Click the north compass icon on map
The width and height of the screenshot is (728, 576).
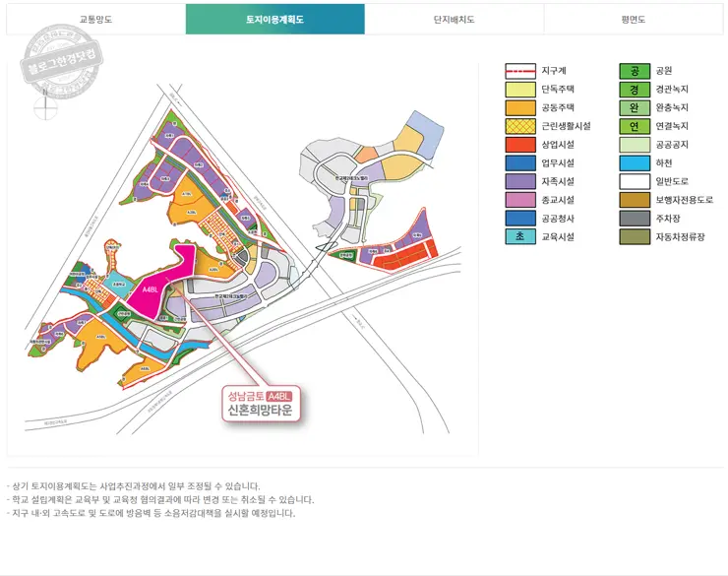(x=45, y=107)
